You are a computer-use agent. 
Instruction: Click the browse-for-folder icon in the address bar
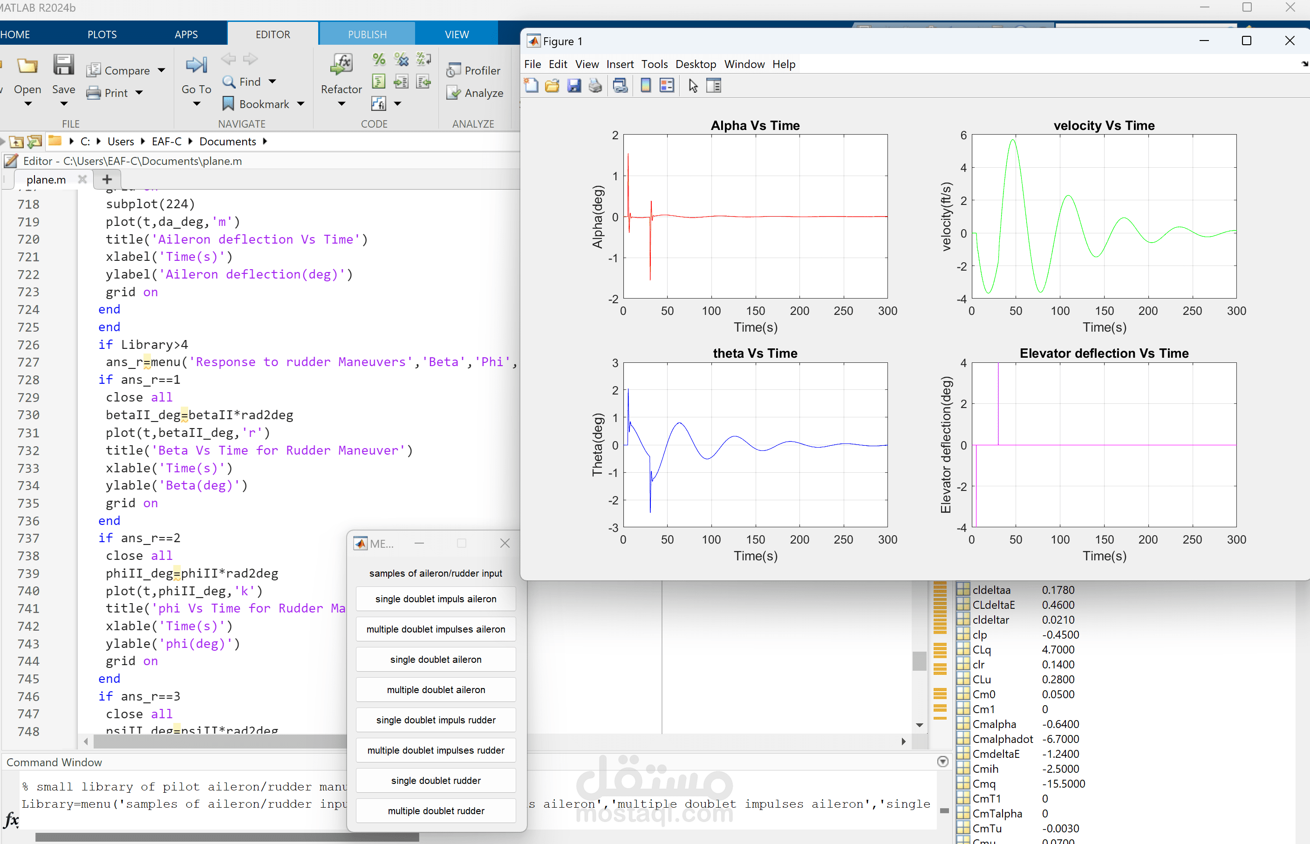click(x=35, y=142)
